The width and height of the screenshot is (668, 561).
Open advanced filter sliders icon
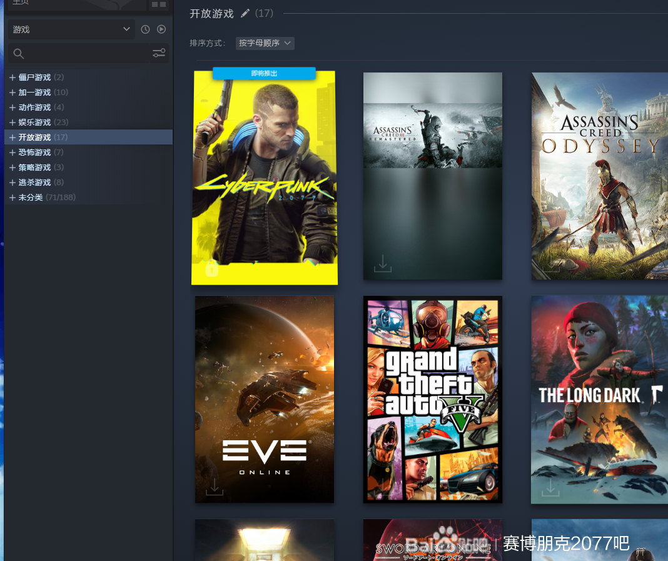159,53
